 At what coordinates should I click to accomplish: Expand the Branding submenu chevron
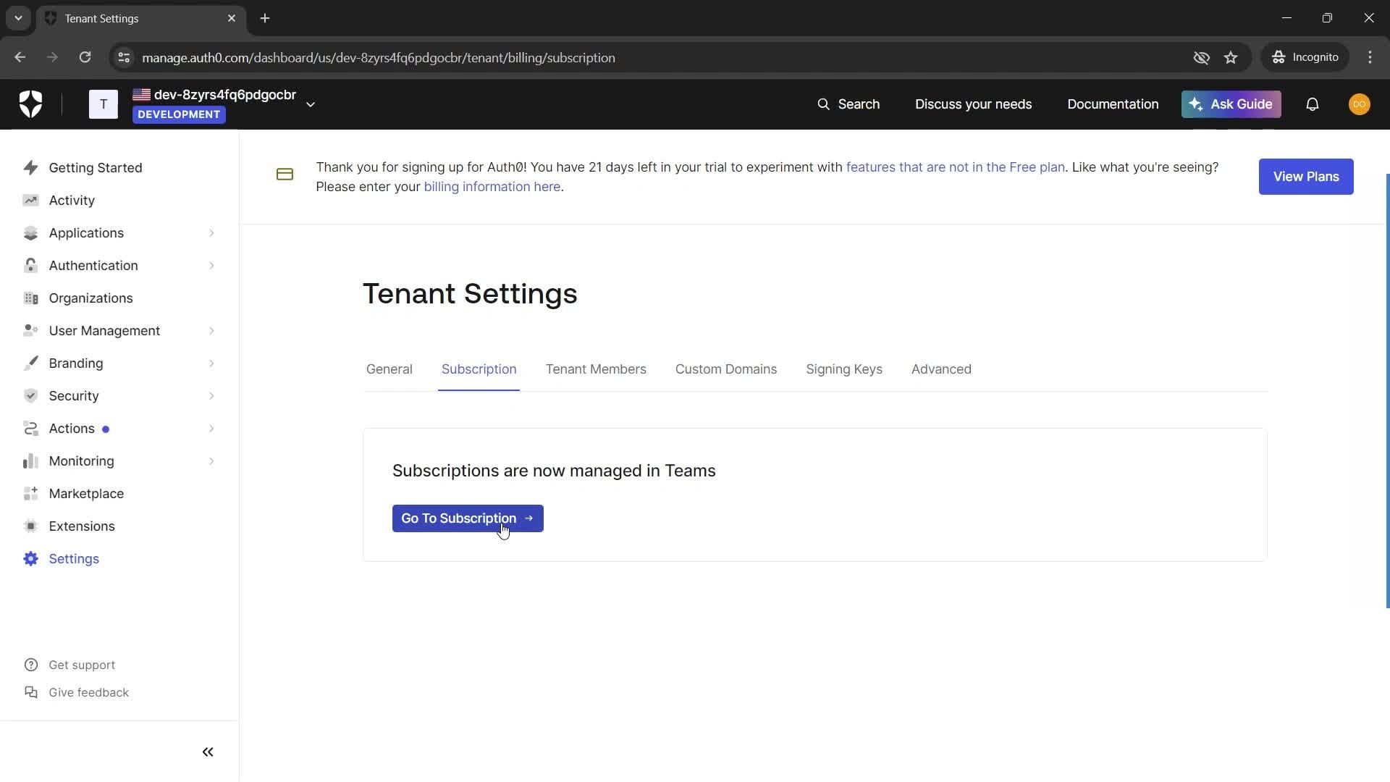[211, 363]
